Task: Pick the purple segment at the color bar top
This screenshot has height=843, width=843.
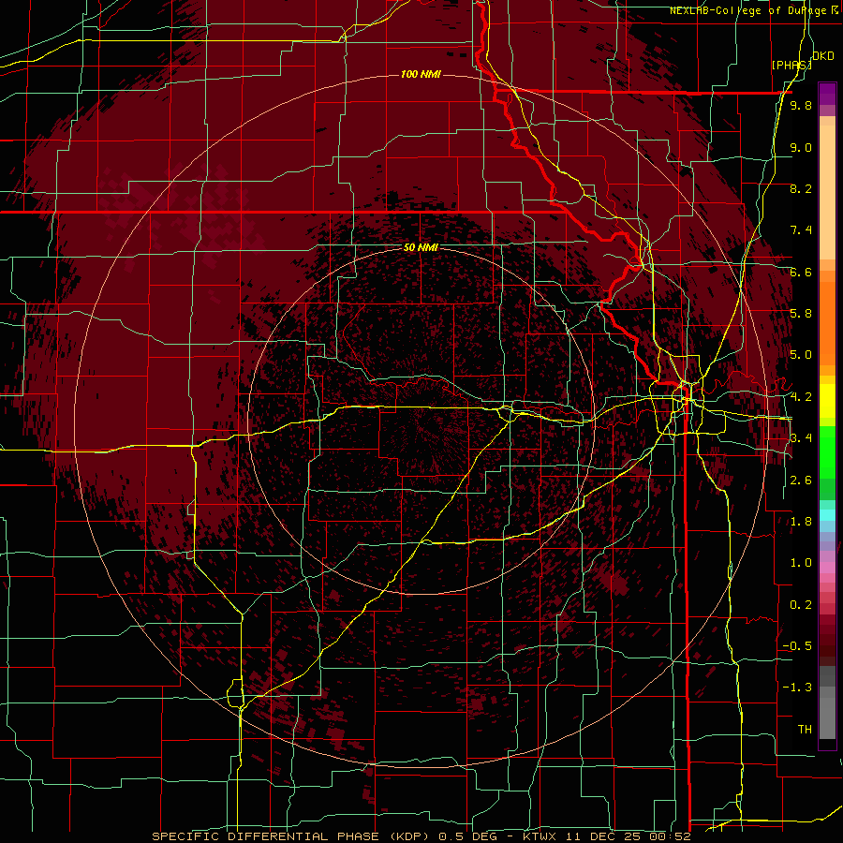Action: (x=827, y=94)
